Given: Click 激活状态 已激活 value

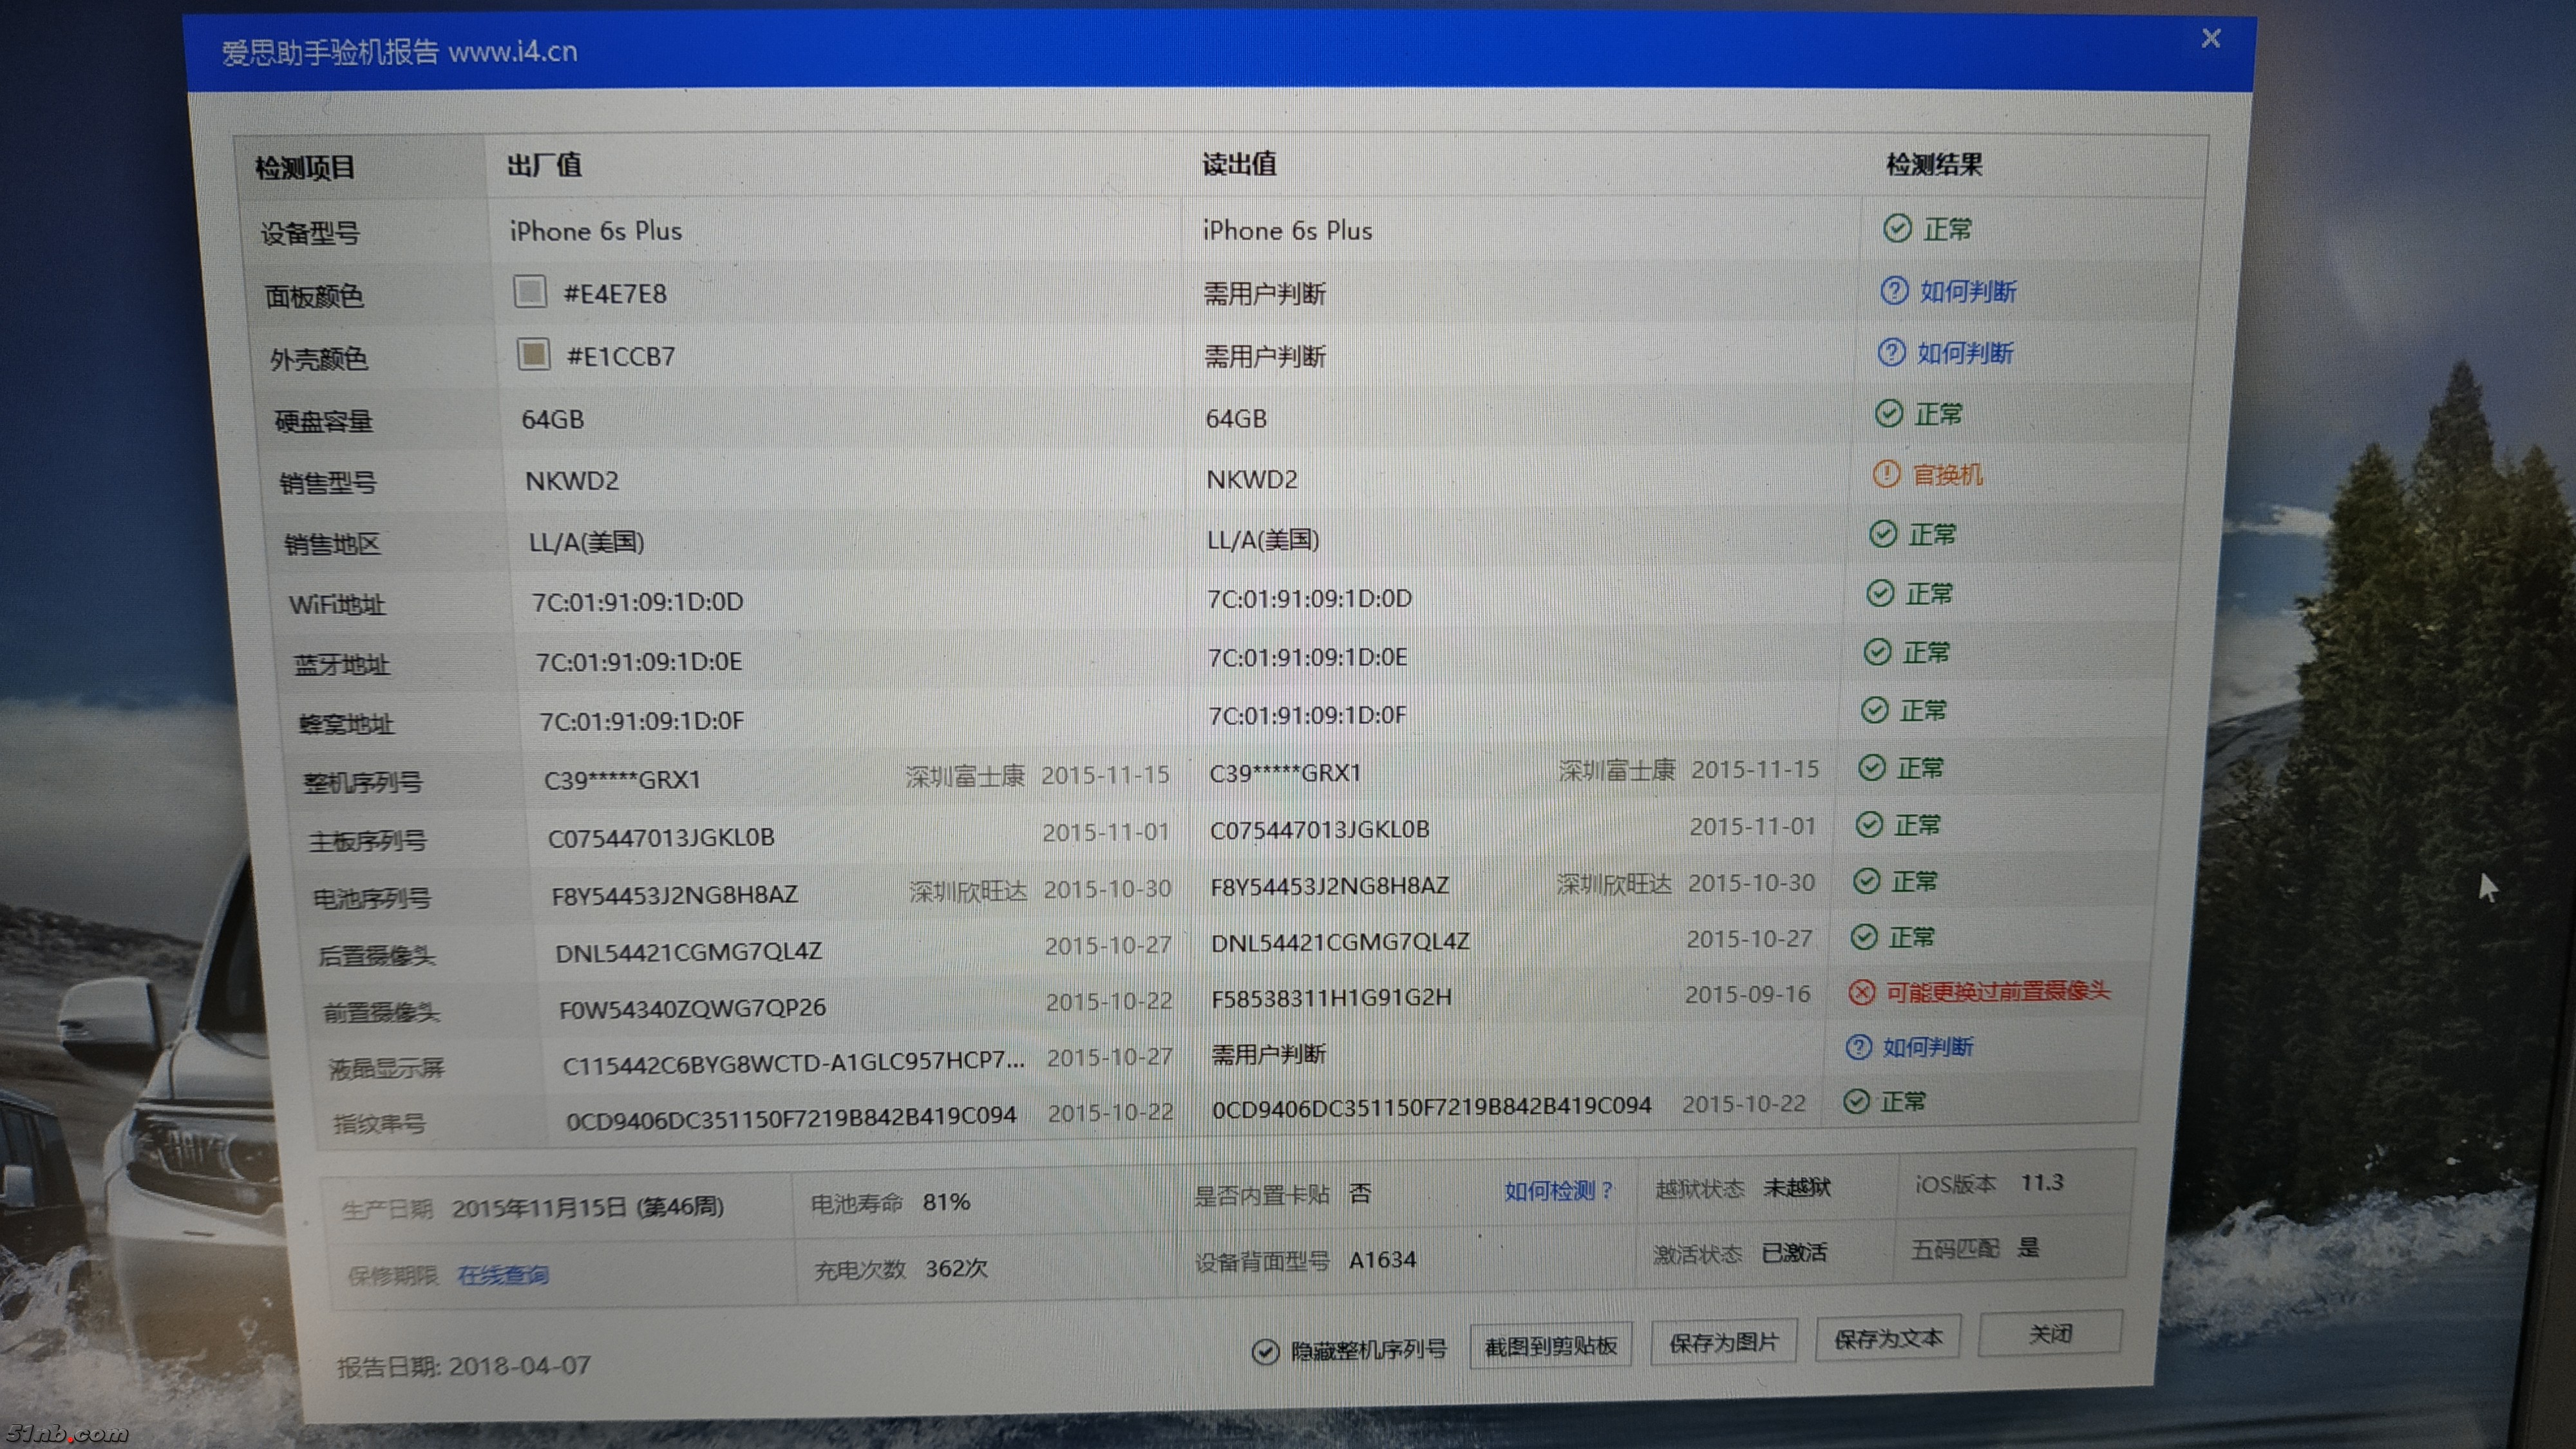Looking at the screenshot, I should pos(1794,1252).
